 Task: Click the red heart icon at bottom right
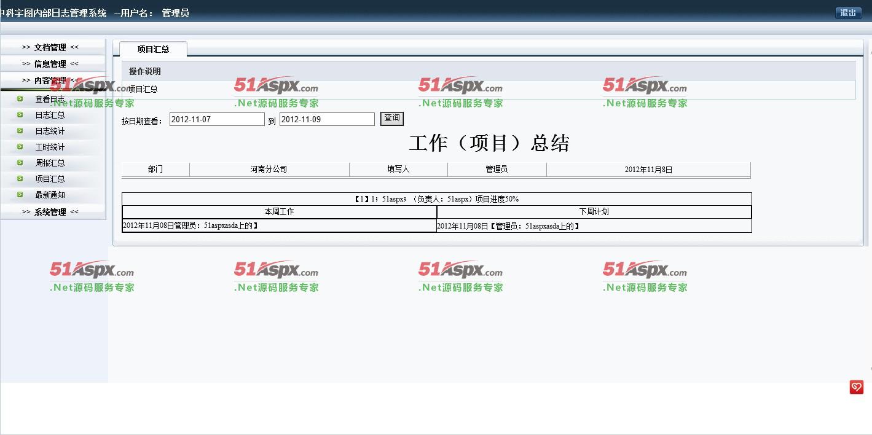[x=856, y=387]
